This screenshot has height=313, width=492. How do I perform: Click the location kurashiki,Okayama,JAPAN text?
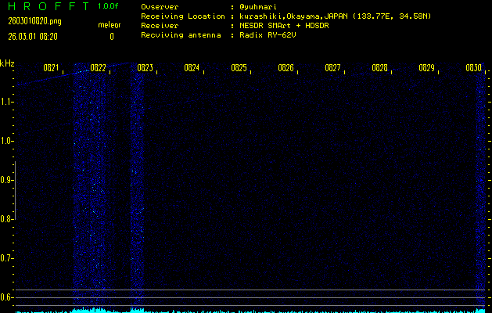[294, 16]
